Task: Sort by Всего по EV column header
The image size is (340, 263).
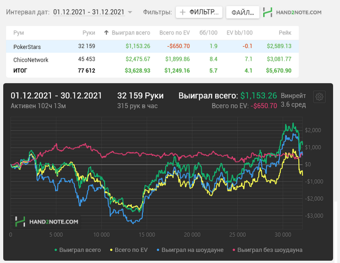Action: (174, 33)
